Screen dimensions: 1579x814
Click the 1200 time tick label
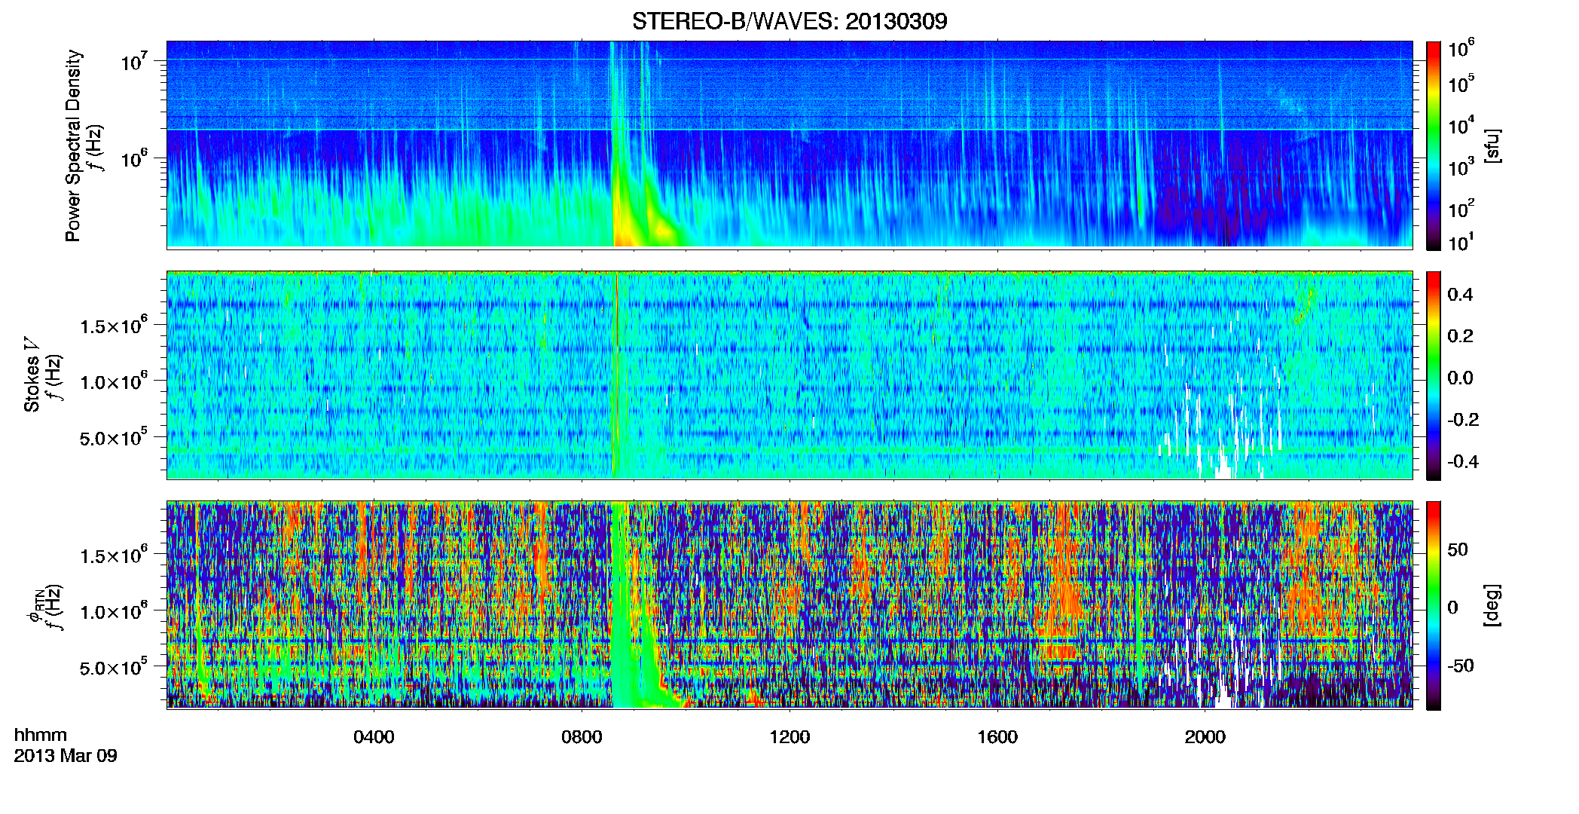pos(789,737)
